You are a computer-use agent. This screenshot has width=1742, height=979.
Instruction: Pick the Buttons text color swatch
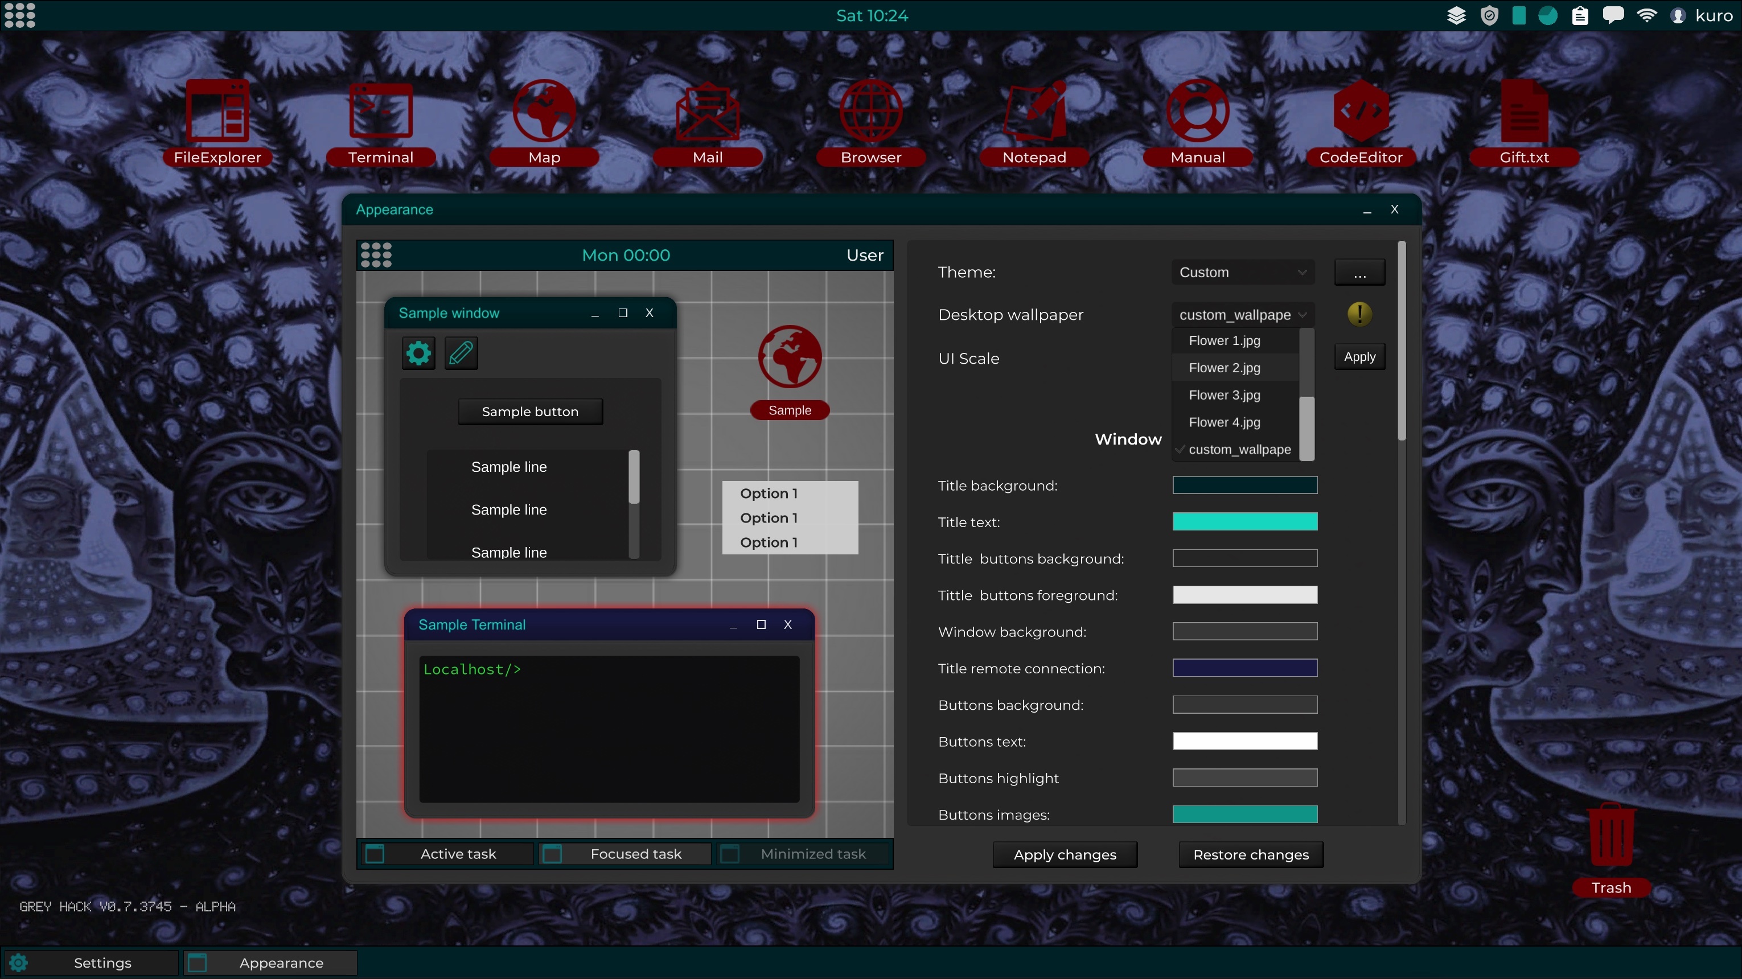(x=1245, y=741)
